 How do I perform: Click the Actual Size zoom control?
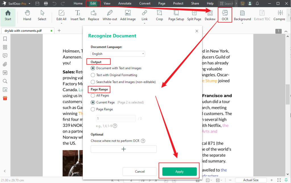(x=251, y=180)
